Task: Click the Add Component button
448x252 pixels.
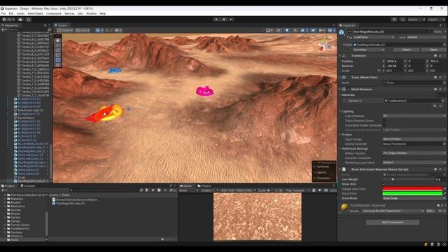Action: 393,223
